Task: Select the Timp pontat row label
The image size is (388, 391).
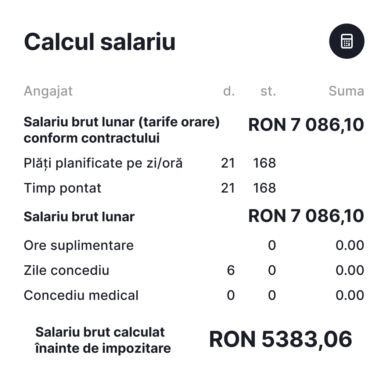Action: tap(62, 188)
